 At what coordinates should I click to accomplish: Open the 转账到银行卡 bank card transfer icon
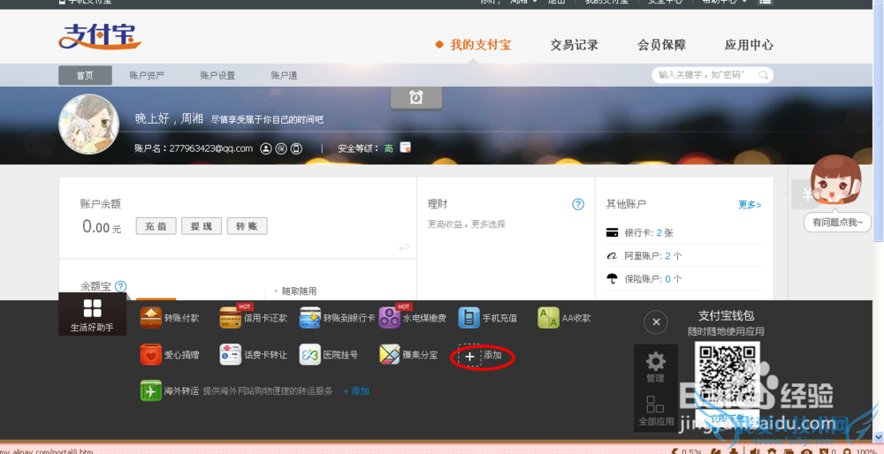tap(310, 318)
